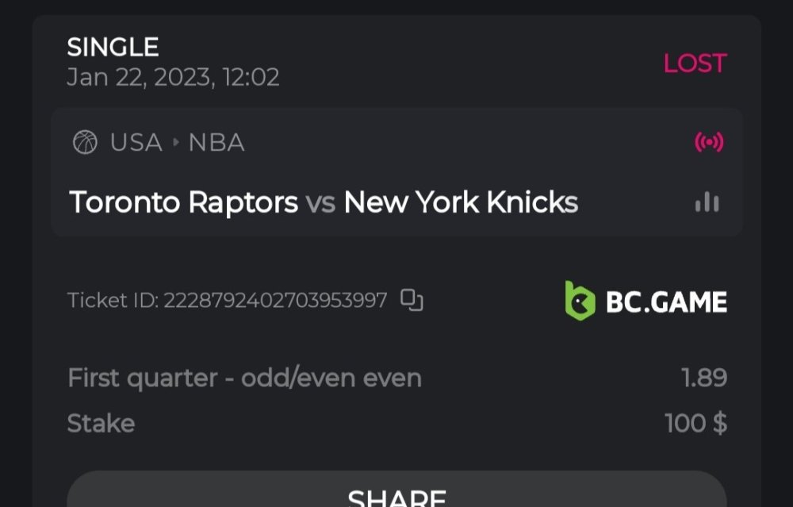Tap the pink live broadcast icon

(709, 143)
